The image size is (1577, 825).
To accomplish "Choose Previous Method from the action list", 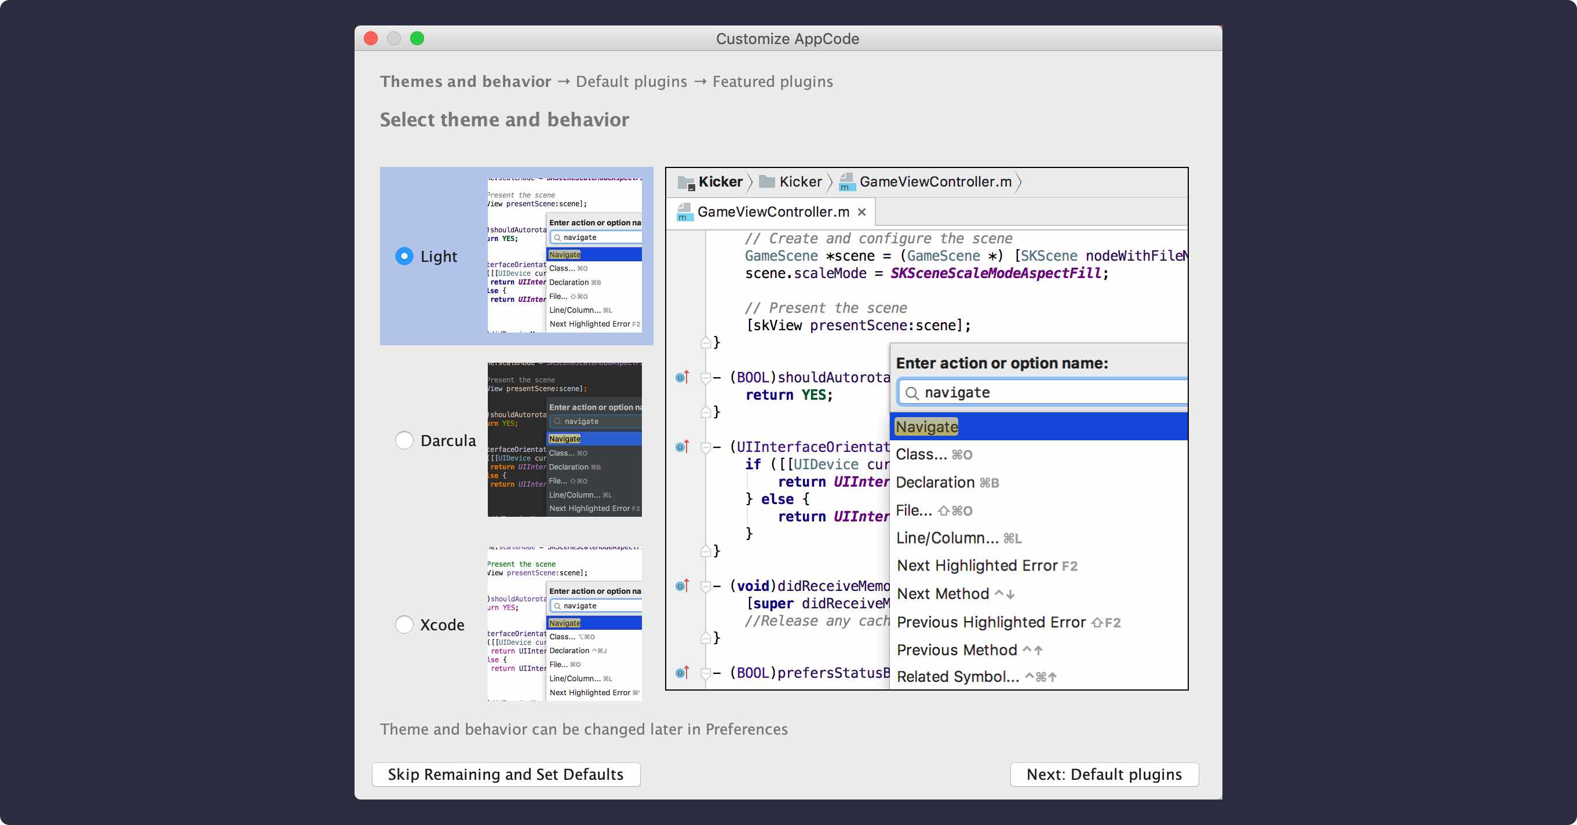I will [1039, 650].
